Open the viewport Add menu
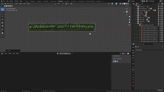The height and width of the screenshot is (92, 164). click(24, 4)
